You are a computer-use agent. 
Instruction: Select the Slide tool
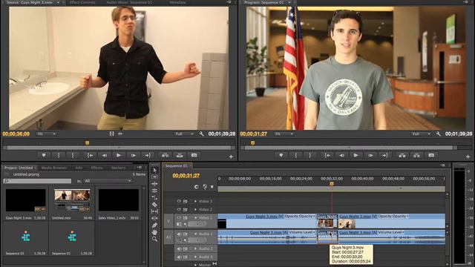coord(154,218)
